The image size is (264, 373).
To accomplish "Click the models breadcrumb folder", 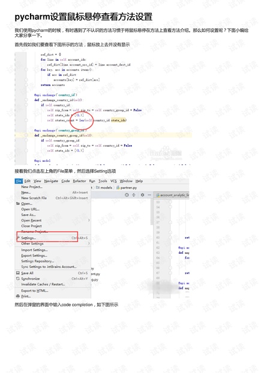I will pos(104,188).
